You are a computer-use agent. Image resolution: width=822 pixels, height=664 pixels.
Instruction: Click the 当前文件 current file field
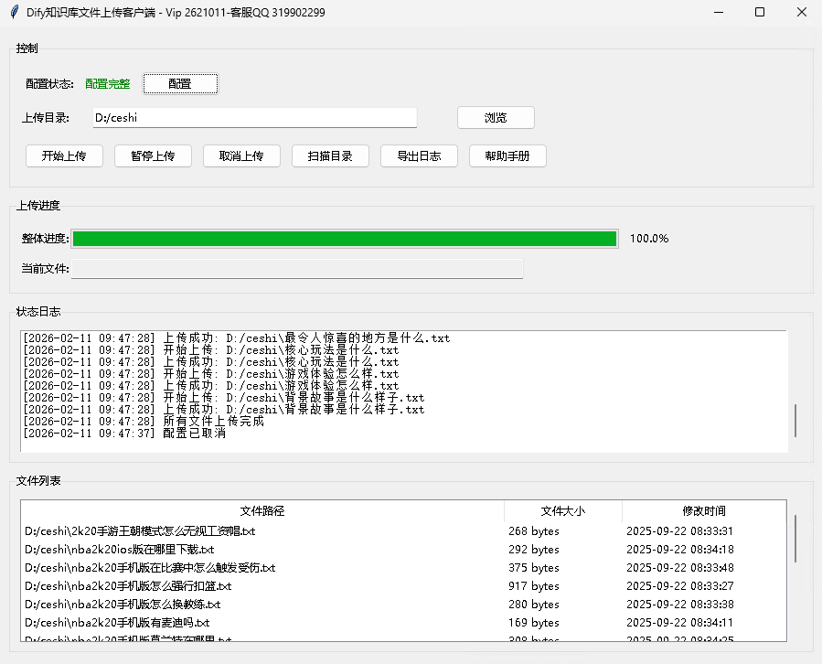point(299,268)
